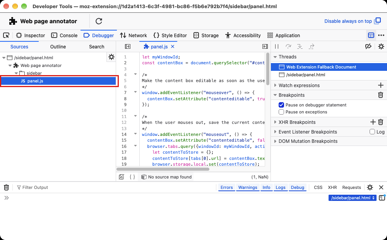The image size is (387, 240).
Task: Expand Event Listener Breakpoints section
Action: coord(275,132)
